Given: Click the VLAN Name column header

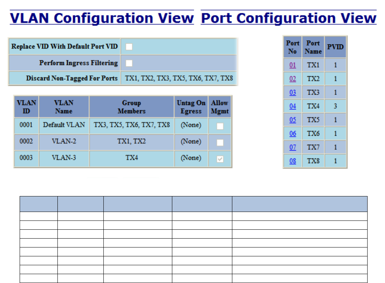Looking at the screenshot, I should pos(64,107).
